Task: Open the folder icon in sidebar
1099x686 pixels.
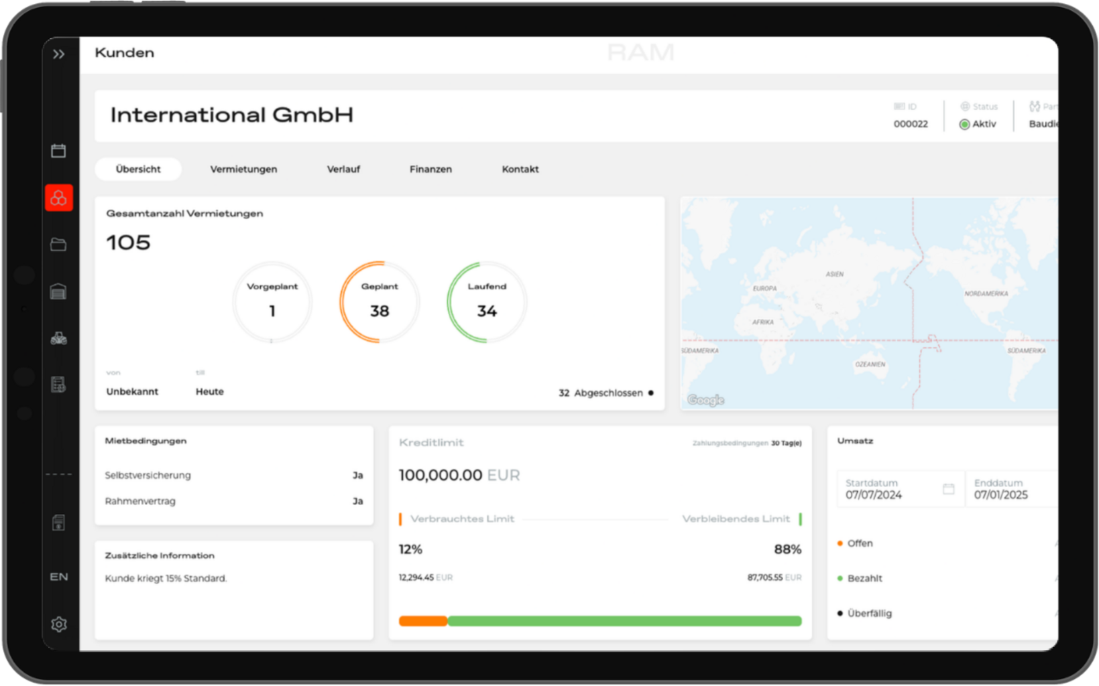Action: coord(59,245)
